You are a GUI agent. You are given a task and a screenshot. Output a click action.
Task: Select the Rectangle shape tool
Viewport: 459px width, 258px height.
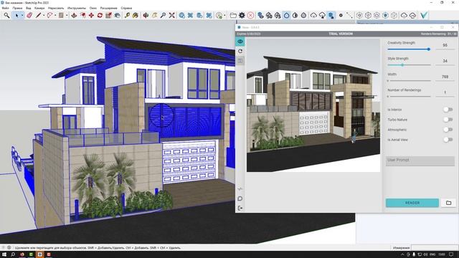pos(61,15)
